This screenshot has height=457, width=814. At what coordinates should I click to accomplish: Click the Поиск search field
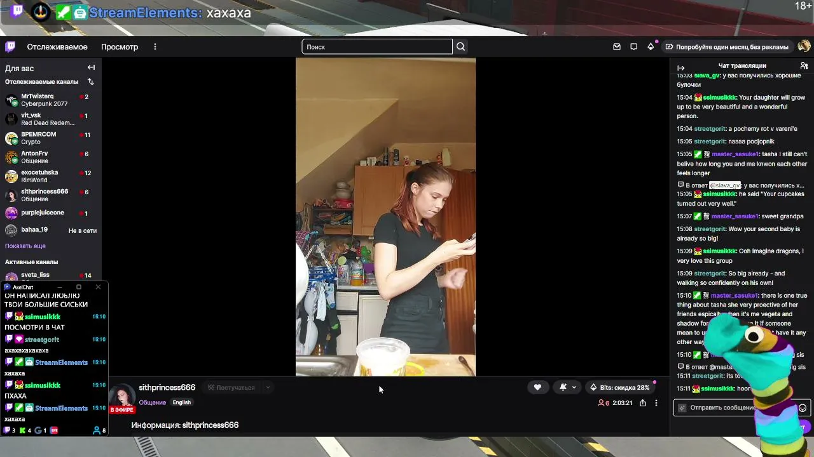click(377, 46)
